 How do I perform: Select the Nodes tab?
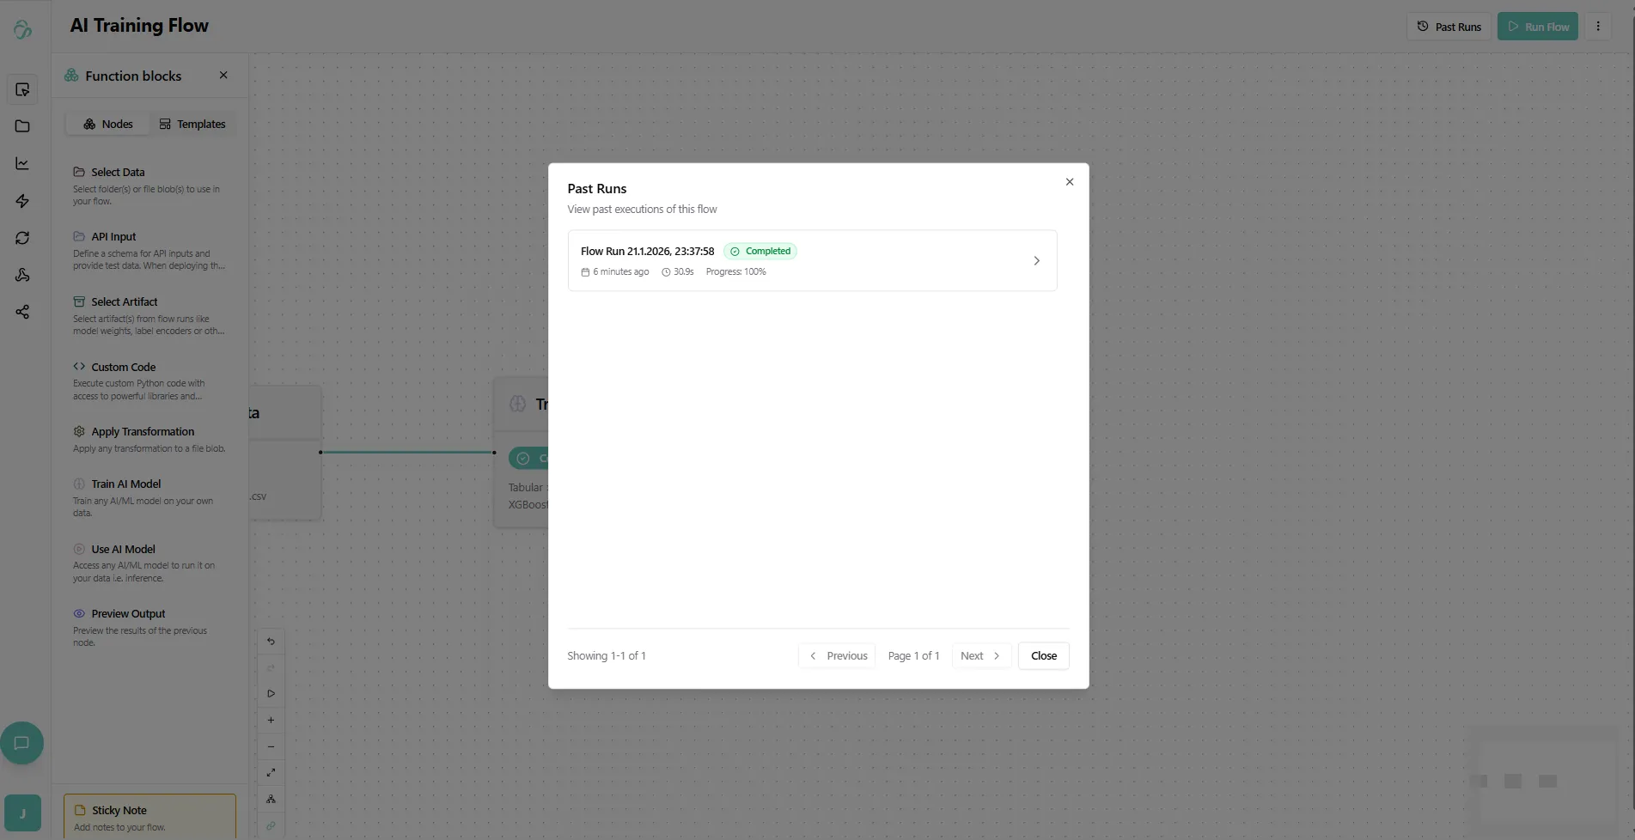108,125
